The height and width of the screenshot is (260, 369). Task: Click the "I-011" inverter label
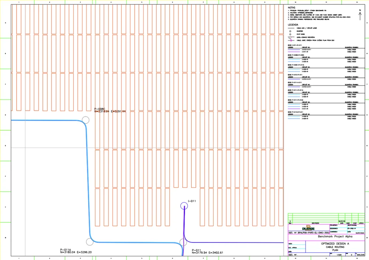(x=192, y=201)
